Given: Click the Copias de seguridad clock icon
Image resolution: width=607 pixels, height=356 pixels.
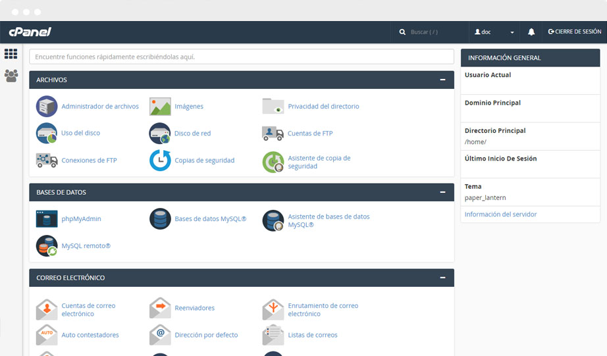Looking at the screenshot, I should [160, 160].
